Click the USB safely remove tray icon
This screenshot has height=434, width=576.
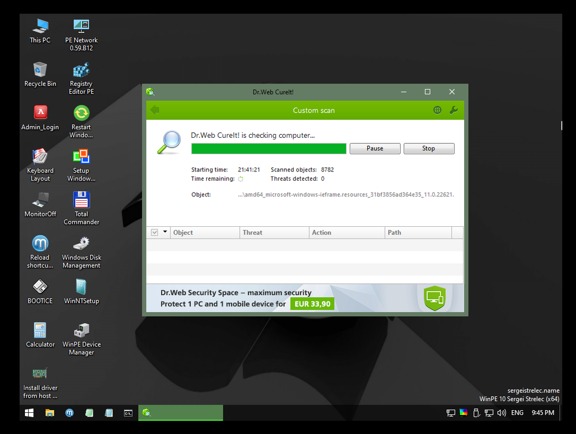[476, 413]
